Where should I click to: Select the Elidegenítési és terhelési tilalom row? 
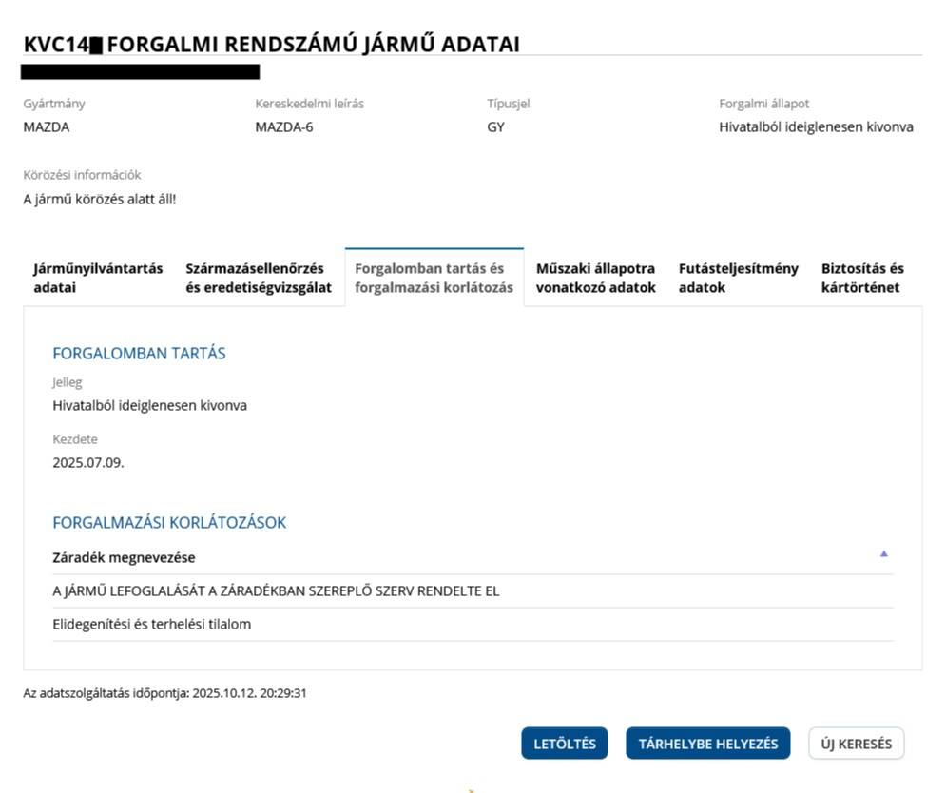coord(152,625)
